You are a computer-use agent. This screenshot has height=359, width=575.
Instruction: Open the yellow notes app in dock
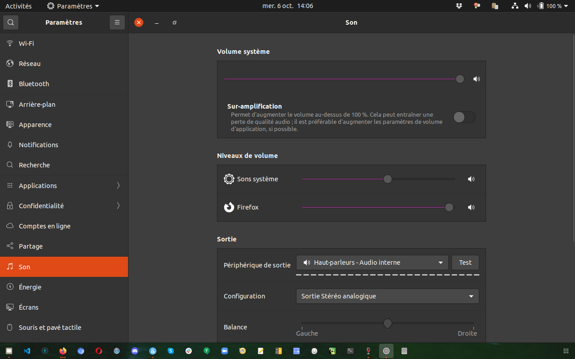point(261,351)
